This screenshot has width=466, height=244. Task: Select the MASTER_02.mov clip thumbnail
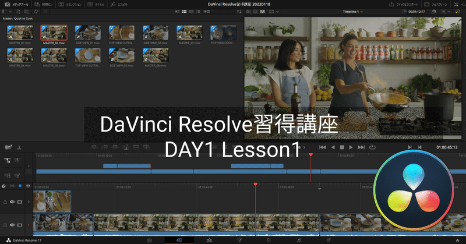pyautogui.click(x=54, y=33)
